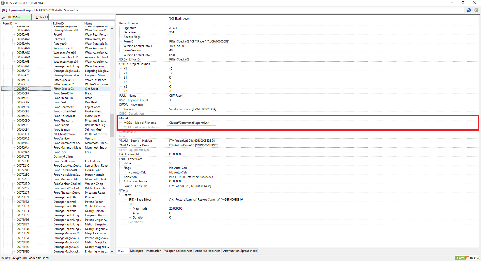This screenshot has height=261, width=481.
Task: Click the blue back navigation arrow icon
Action: click(469, 10)
